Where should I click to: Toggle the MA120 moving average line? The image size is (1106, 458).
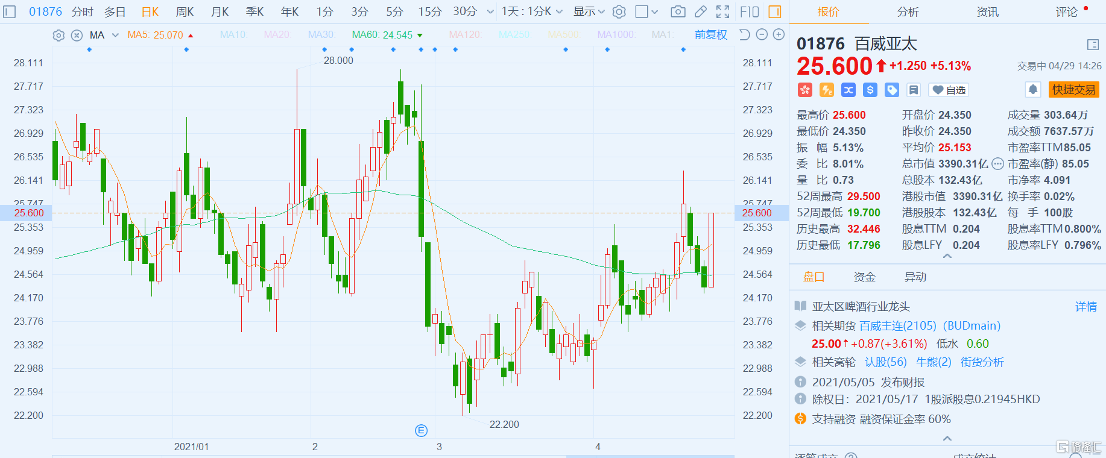464,35
